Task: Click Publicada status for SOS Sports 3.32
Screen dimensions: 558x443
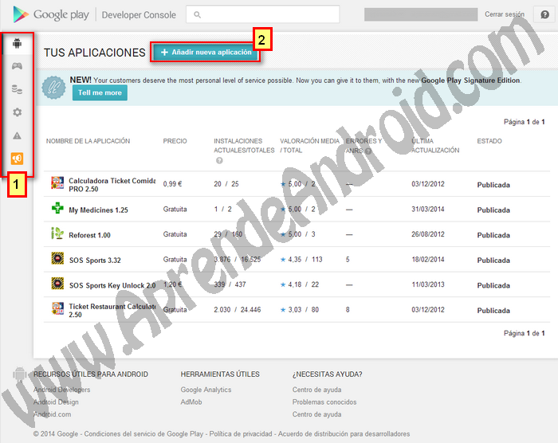Action: [493, 261]
